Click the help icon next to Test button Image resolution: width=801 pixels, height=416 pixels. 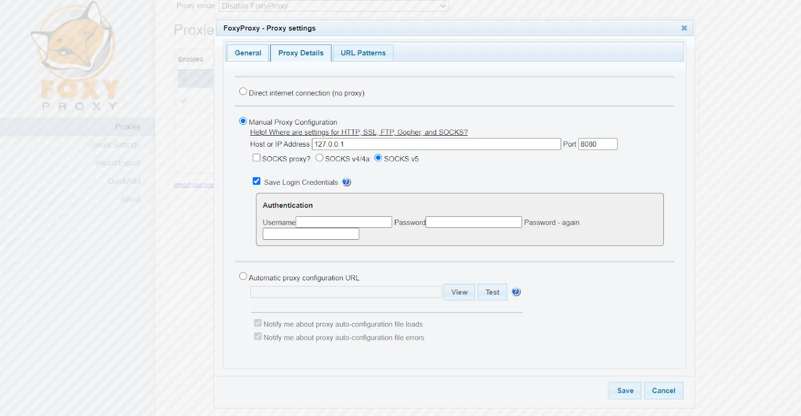coord(516,292)
